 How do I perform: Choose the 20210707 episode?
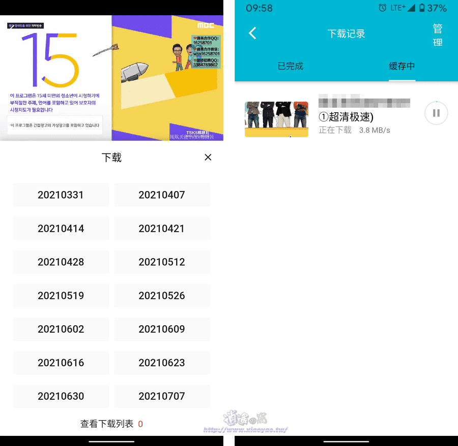162,396
